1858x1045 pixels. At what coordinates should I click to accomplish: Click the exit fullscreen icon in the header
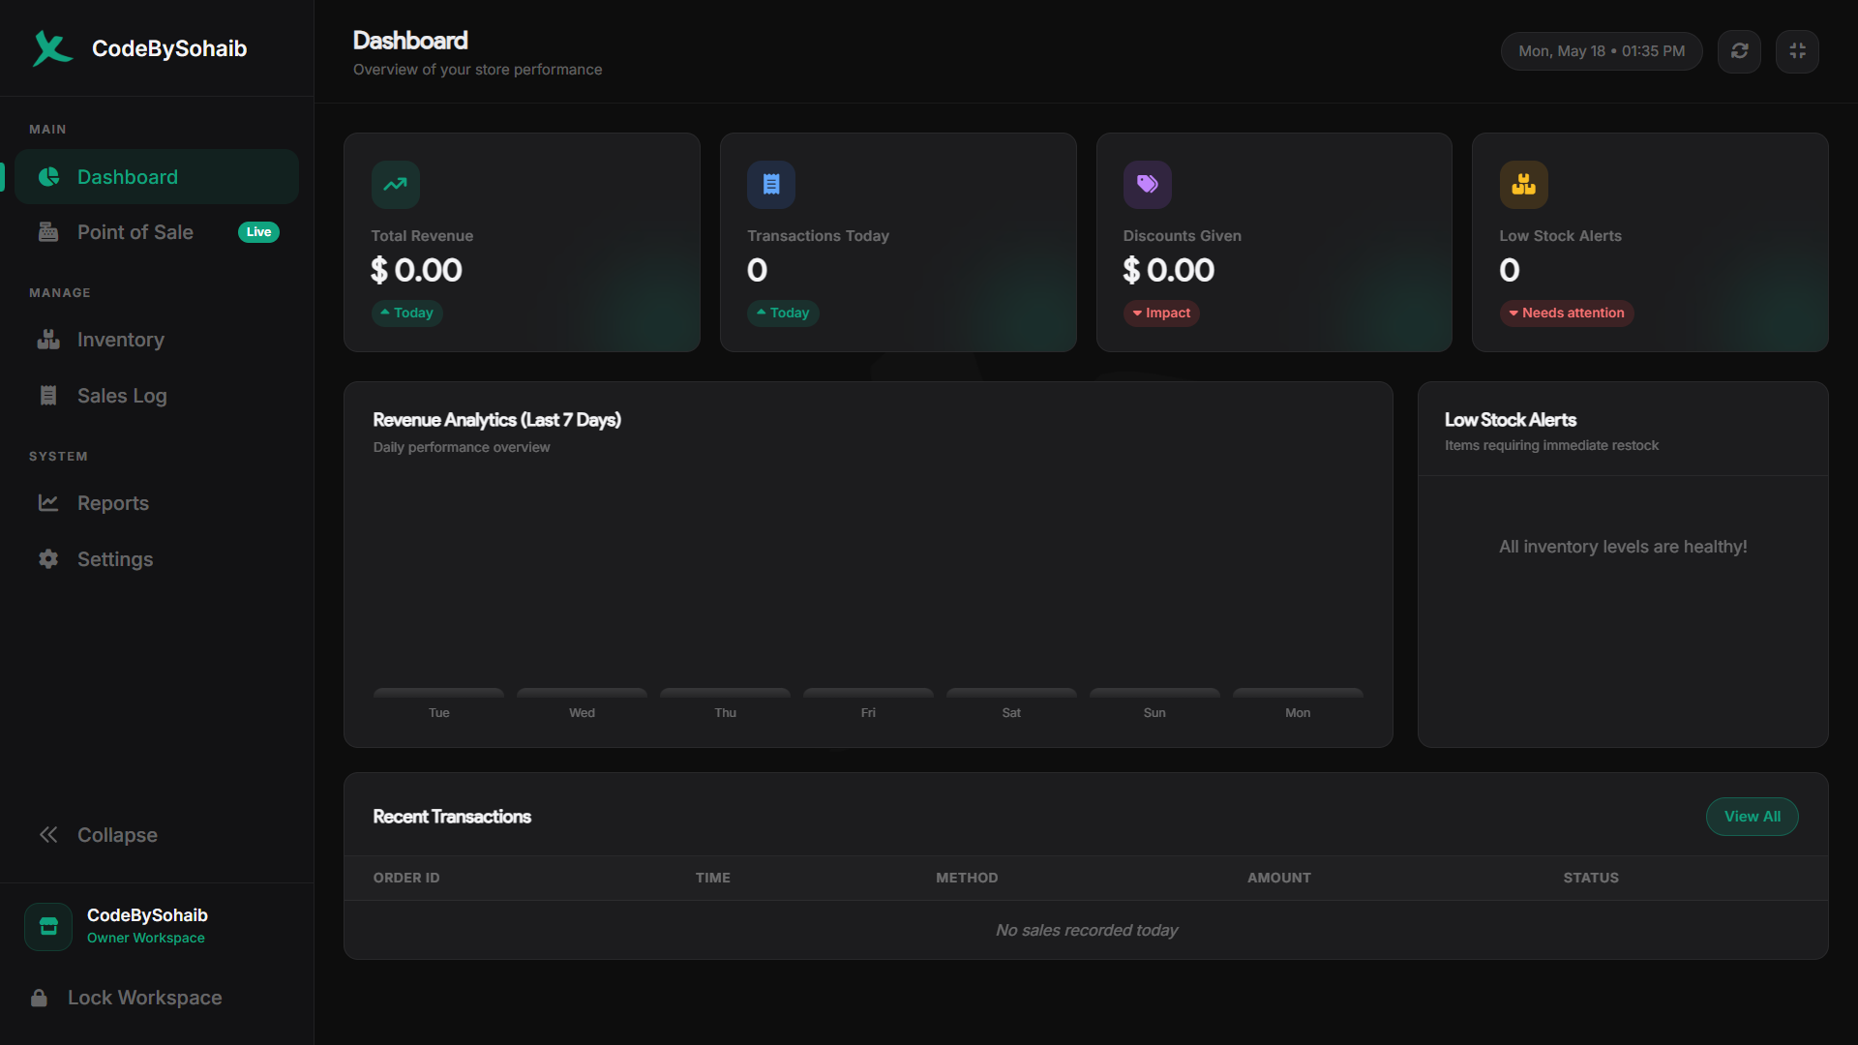tap(1797, 51)
